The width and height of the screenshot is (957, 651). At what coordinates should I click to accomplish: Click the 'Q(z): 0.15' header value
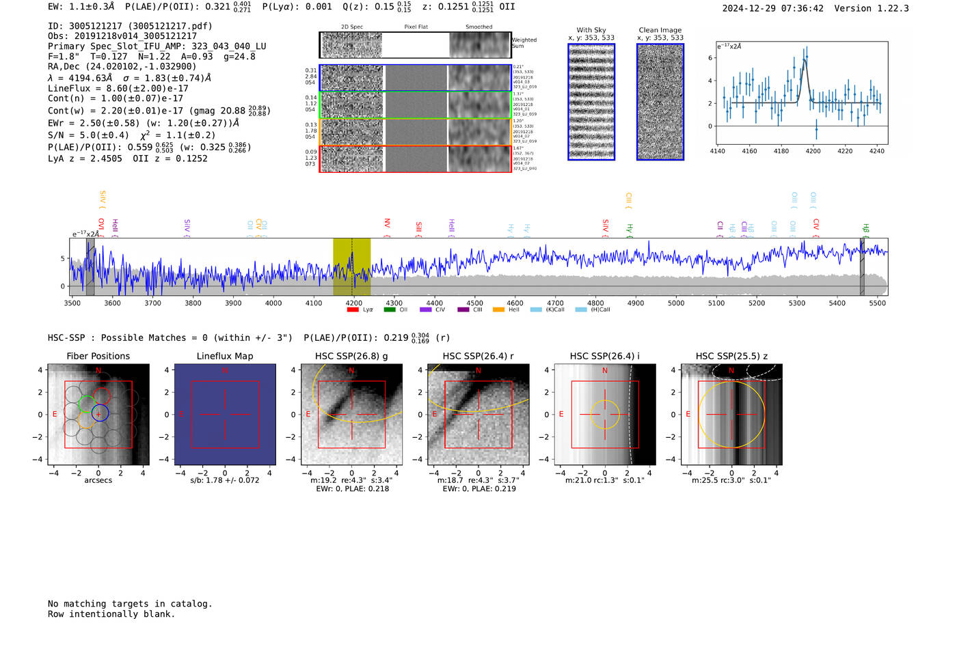point(377,6)
